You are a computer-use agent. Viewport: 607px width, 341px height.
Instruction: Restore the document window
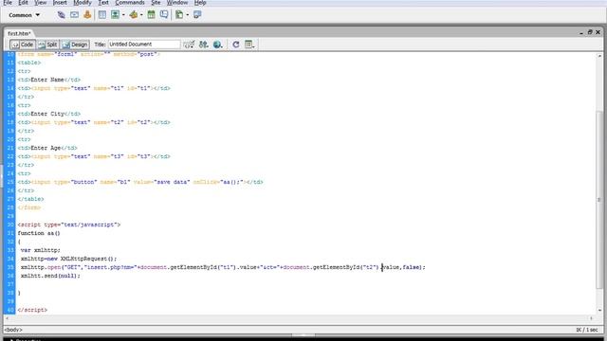pos(590,32)
